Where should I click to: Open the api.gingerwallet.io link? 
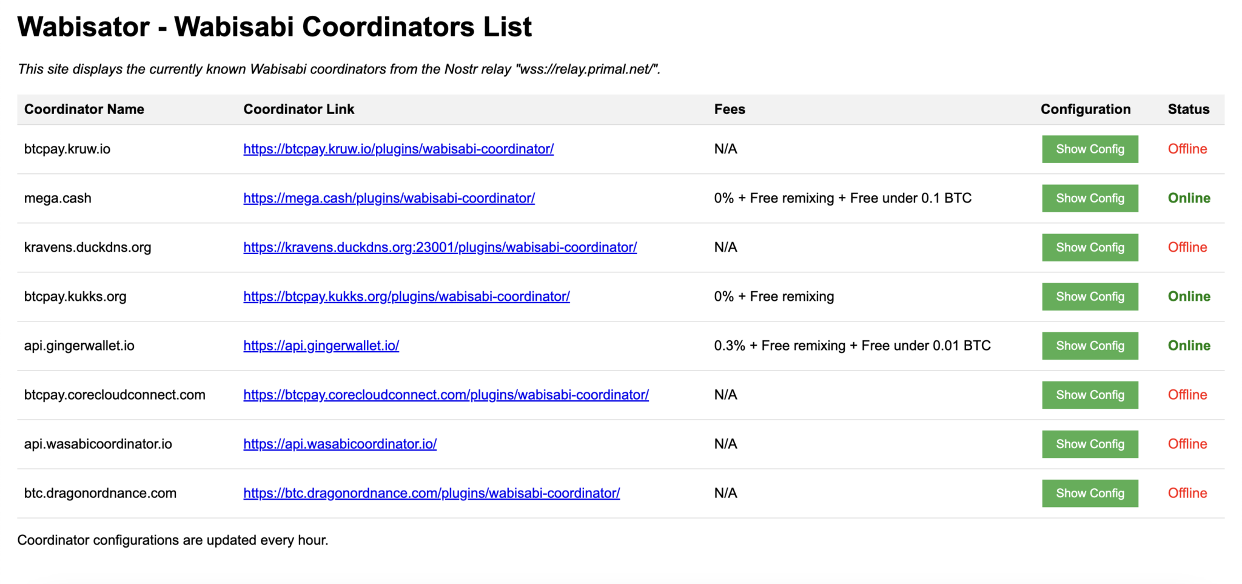click(321, 345)
